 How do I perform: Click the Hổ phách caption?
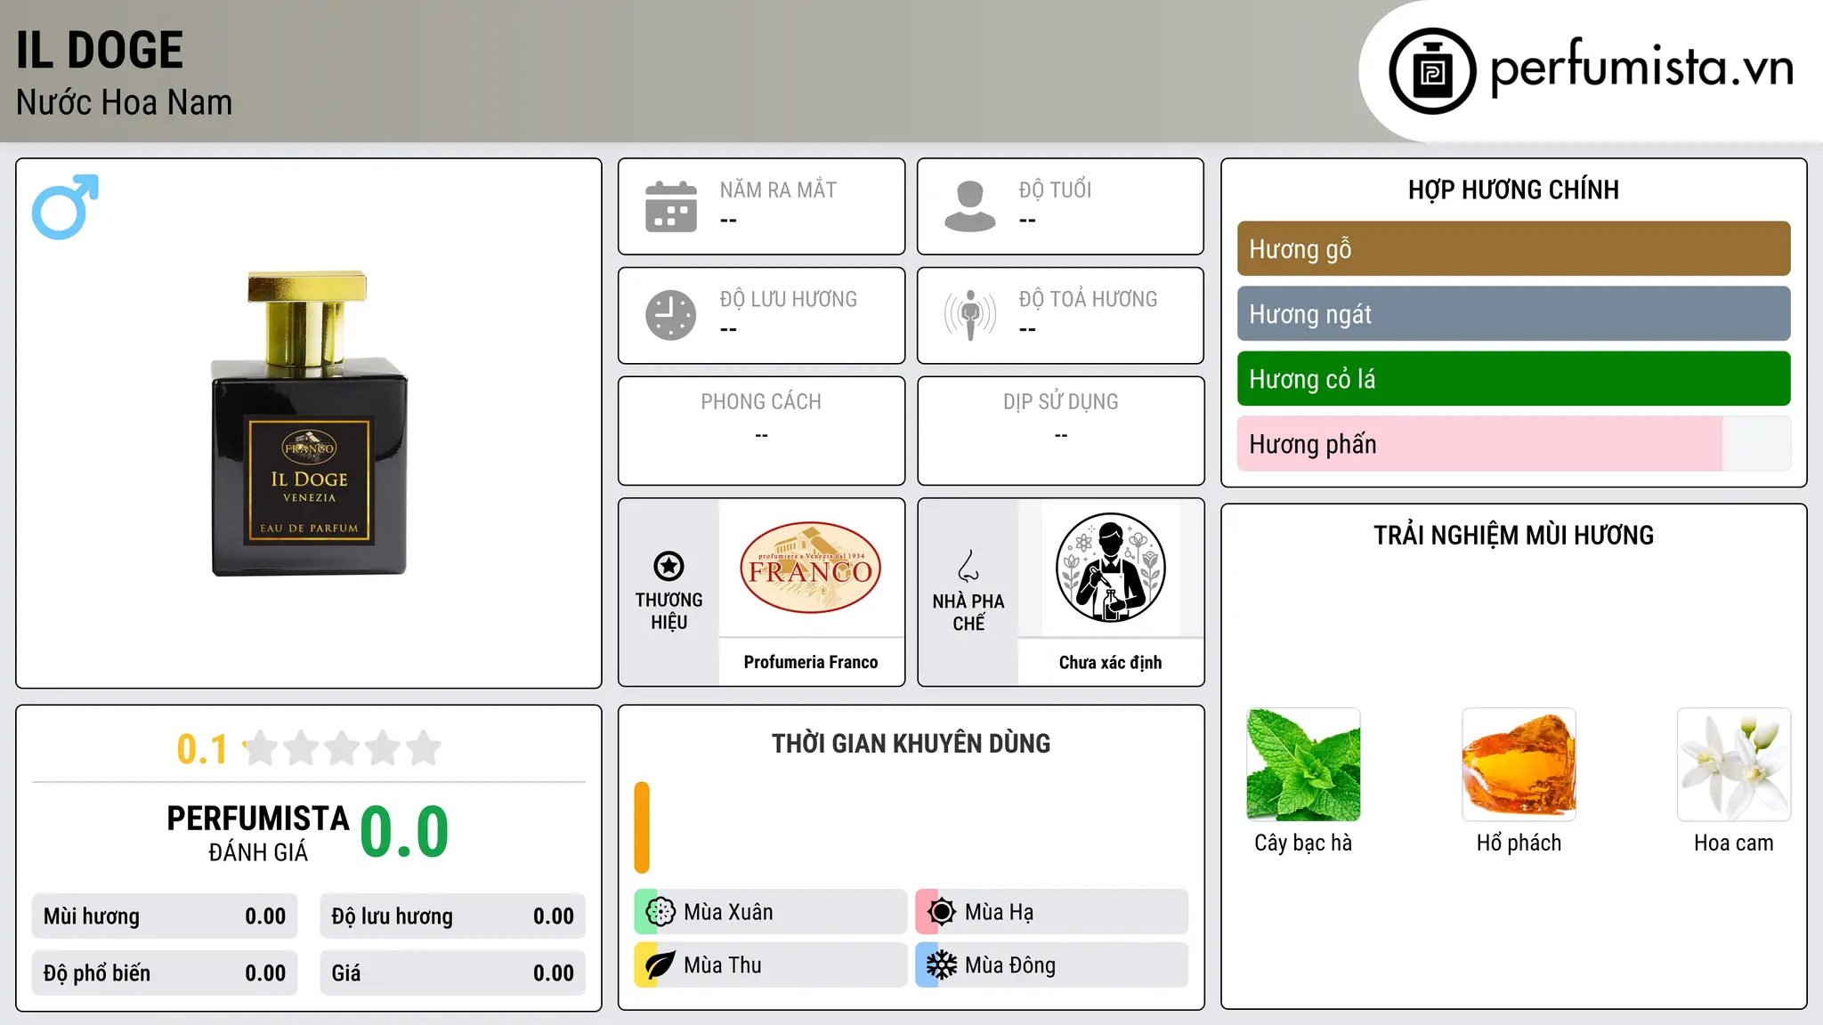(x=1519, y=843)
